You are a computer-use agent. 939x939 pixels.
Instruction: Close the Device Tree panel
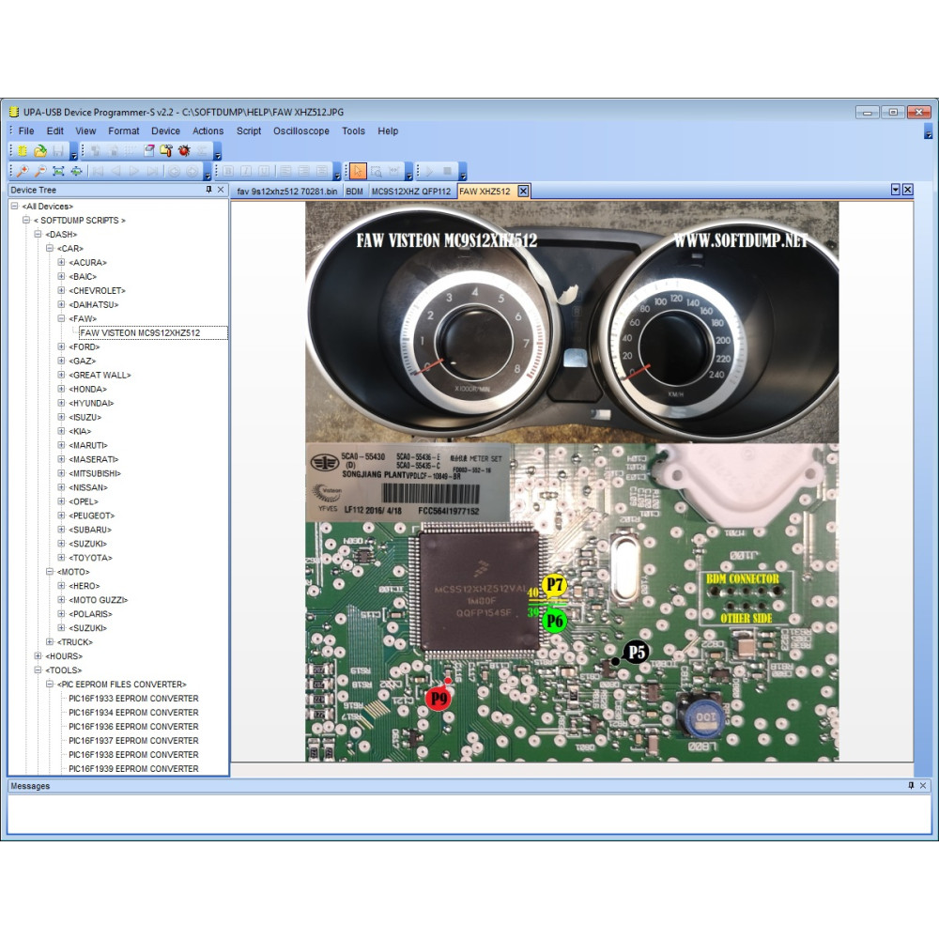tap(221, 190)
